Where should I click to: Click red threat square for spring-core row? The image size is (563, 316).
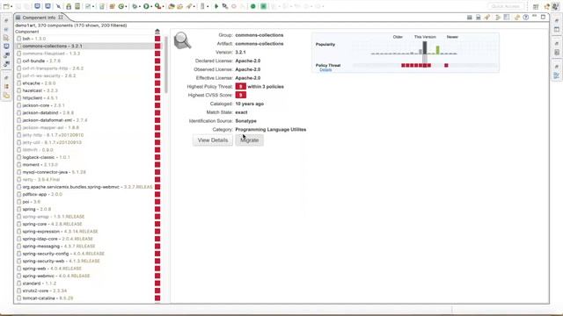(x=157, y=224)
